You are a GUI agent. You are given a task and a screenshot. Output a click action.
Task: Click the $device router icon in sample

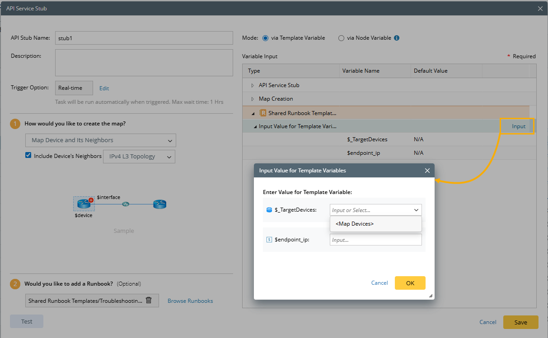point(84,204)
